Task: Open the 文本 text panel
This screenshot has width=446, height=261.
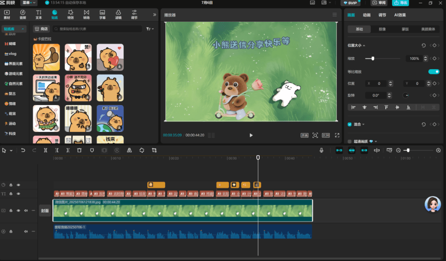Action: [x=39, y=14]
